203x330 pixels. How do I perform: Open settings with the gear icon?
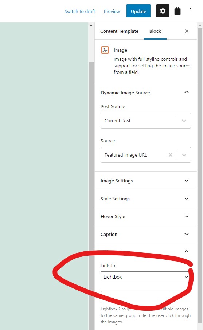163,11
